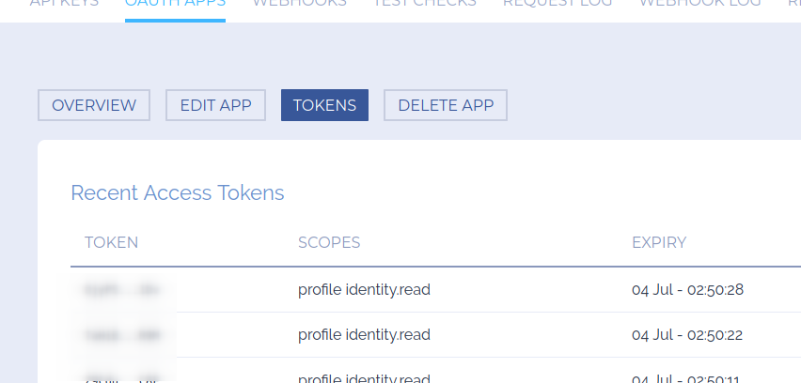
Task: Select the Tokens button
Action: [x=324, y=105]
